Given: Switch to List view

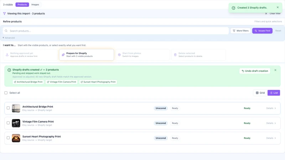Looking at the screenshot, I should (x=274, y=93).
